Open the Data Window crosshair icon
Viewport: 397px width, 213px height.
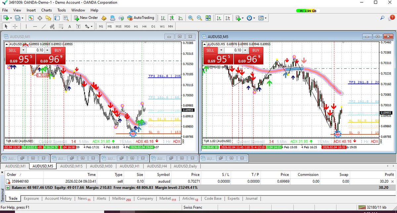(40, 18)
